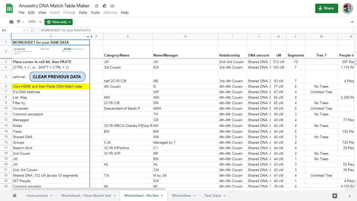Open add-ons via the bottom-right plus icon
Image resolution: width=357 pixels, height=201 pixels.
335,196
